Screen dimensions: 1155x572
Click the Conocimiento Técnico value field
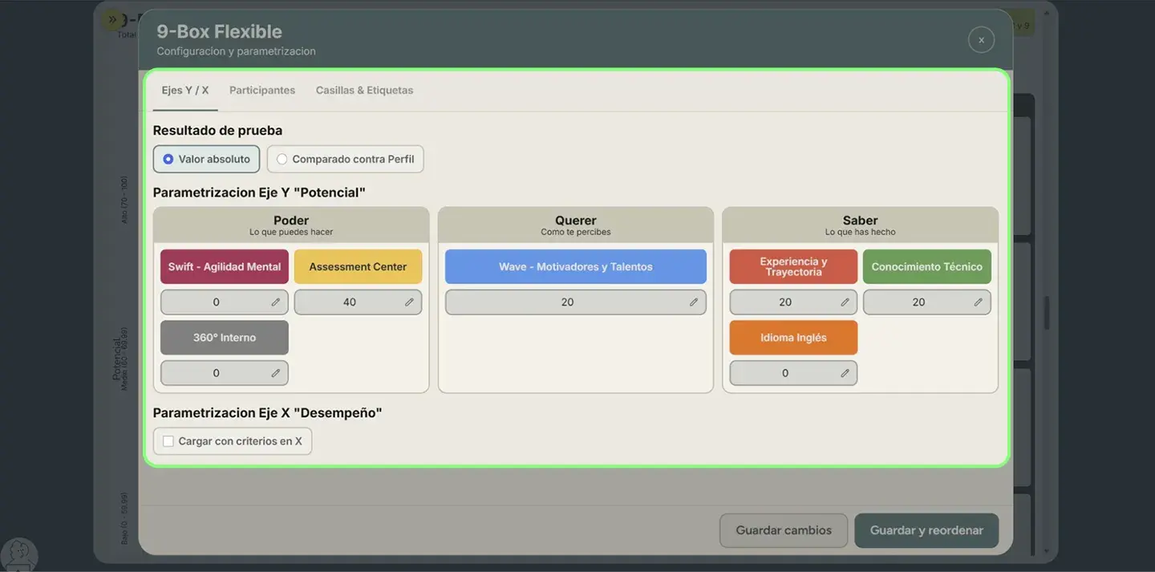(x=927, y=302)
